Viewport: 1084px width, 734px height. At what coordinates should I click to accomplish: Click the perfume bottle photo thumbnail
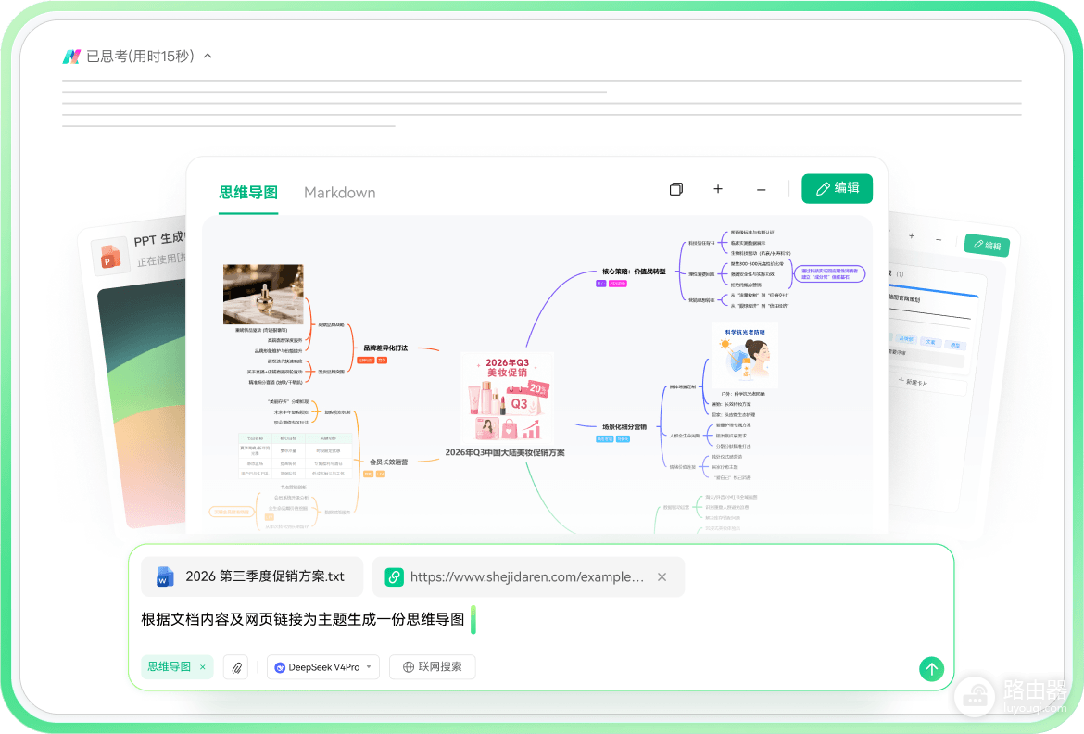pyautogui.click(x=263, y=294)
